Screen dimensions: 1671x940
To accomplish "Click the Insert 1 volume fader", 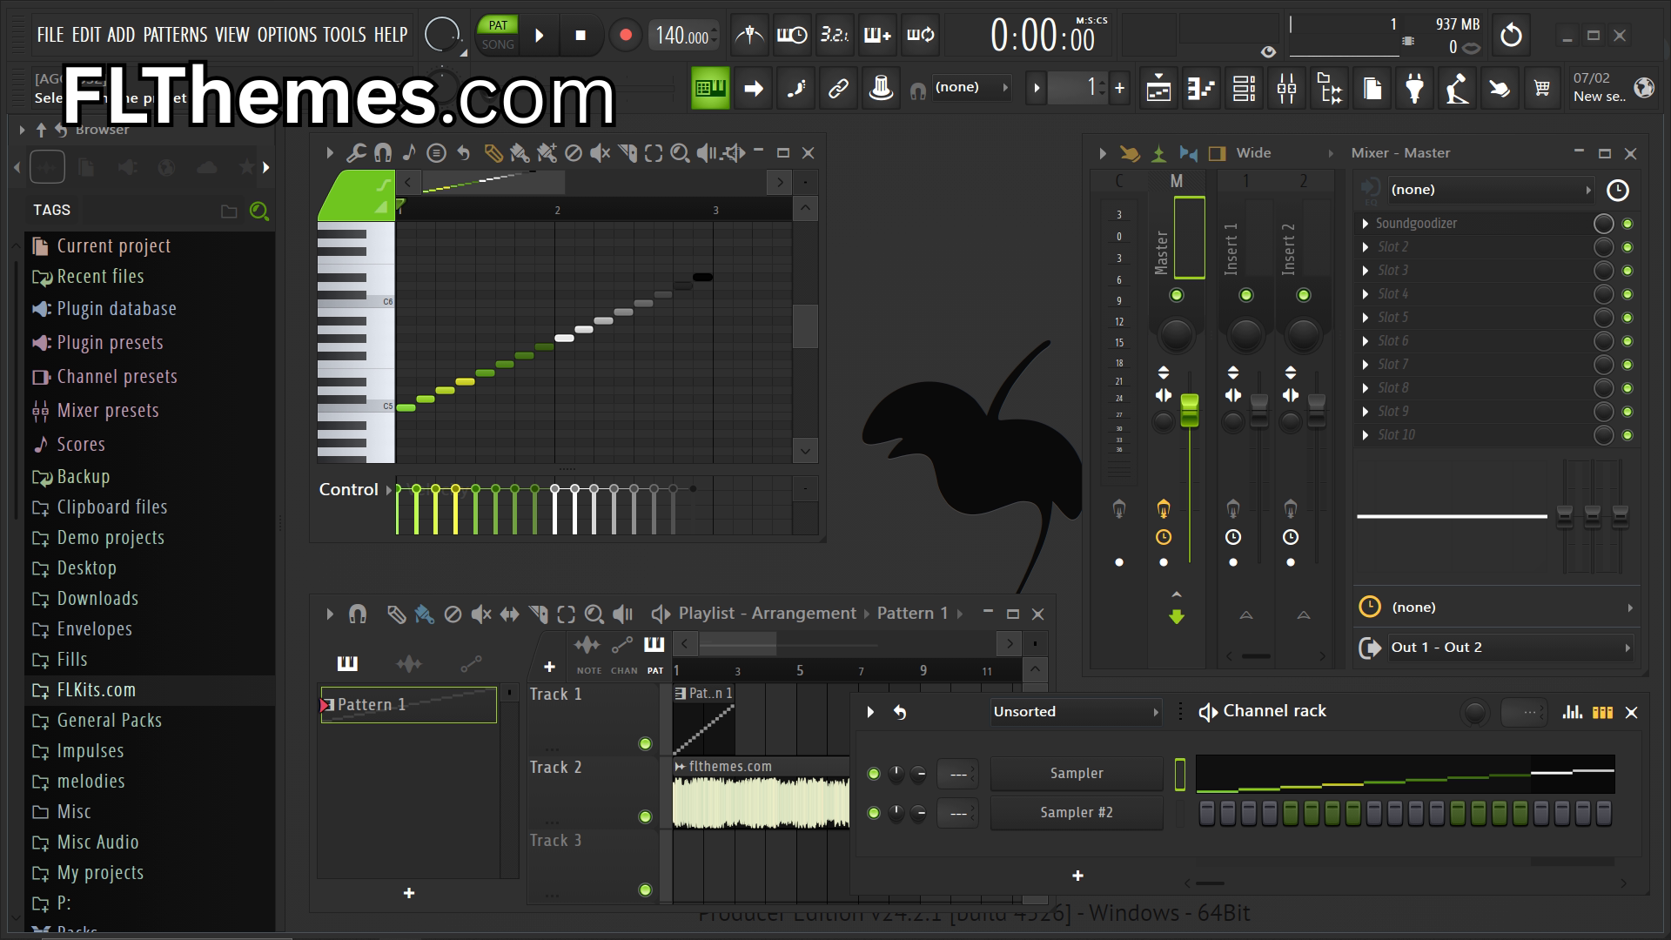I will pos(1259,410).
